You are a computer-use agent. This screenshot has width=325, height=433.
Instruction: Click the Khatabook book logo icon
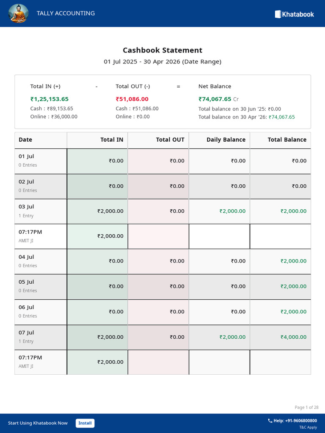coord(278,14)
